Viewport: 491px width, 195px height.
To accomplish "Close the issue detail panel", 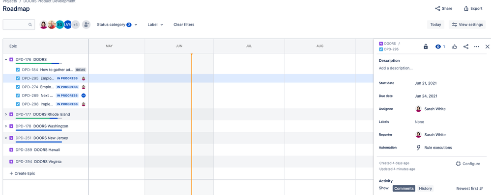I will (x=487, y=47).
